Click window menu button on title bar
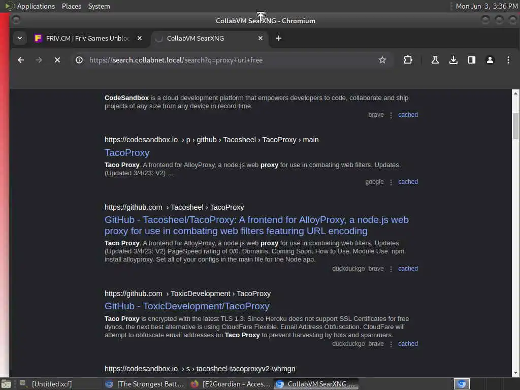The width and height of the screenshot is (520, 390). point(16,20)
